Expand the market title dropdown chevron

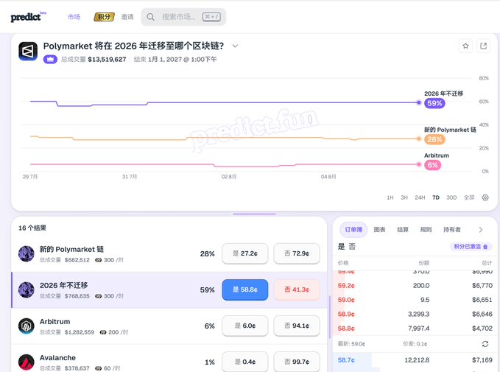[x=235, y=46]
